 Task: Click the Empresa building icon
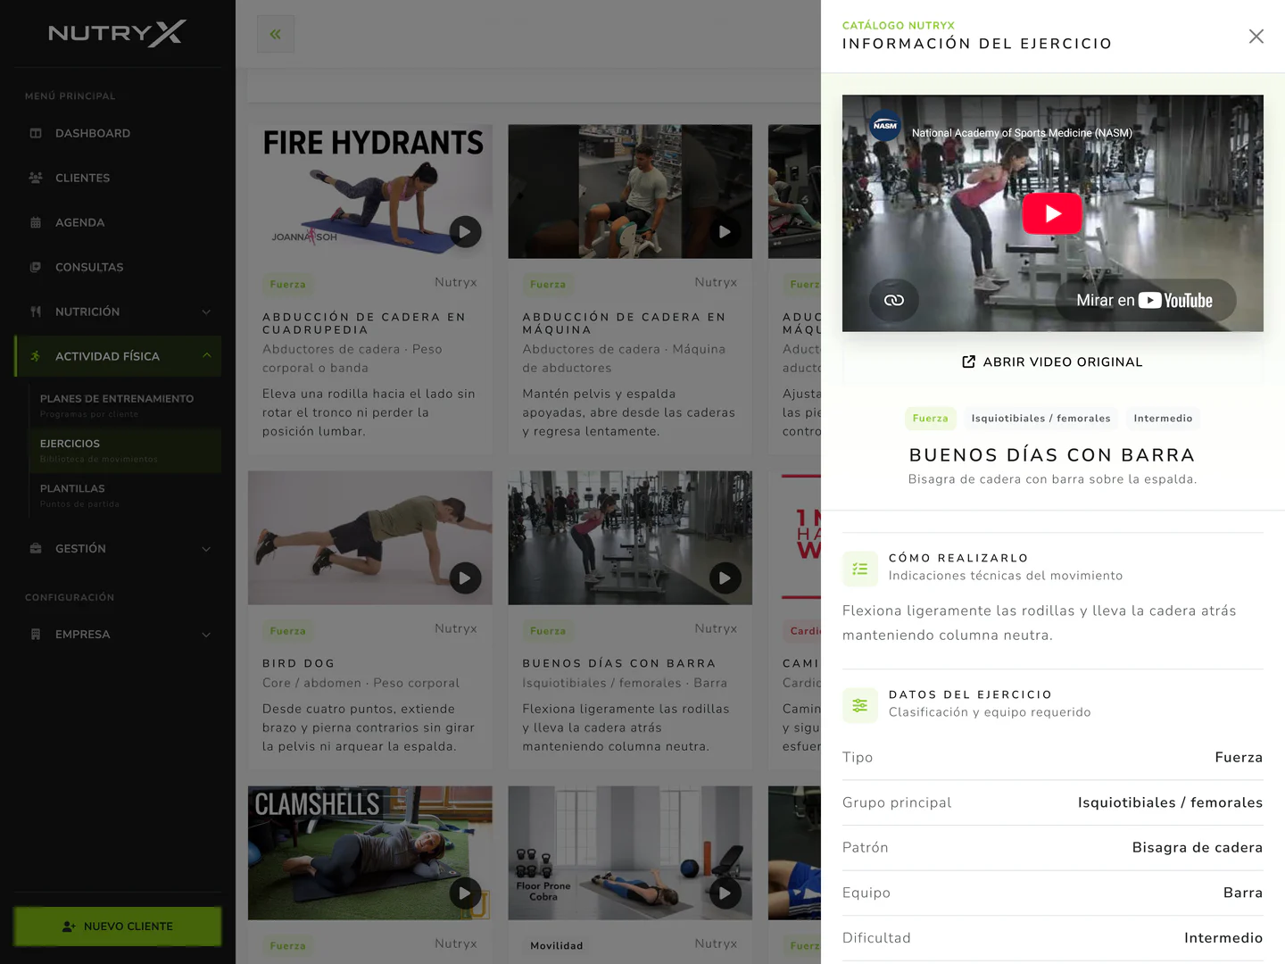coord(36,634)
